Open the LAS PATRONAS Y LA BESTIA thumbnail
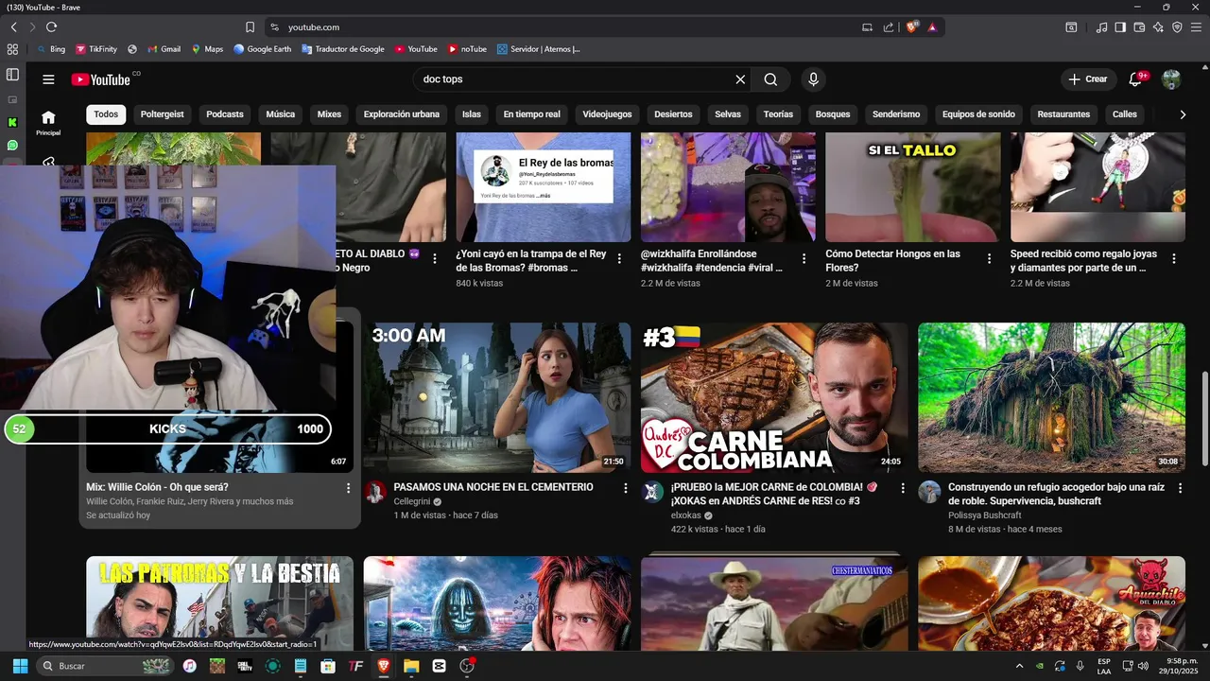The width and height of the screenshot is (1210, 681). pos(219,603)
